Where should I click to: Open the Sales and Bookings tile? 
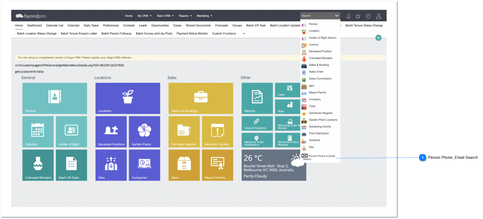click(x=201, y=98)
